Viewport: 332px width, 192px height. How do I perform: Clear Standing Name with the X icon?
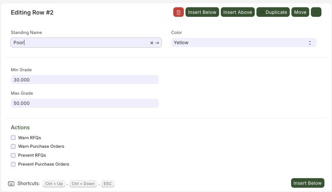(151, 43)
